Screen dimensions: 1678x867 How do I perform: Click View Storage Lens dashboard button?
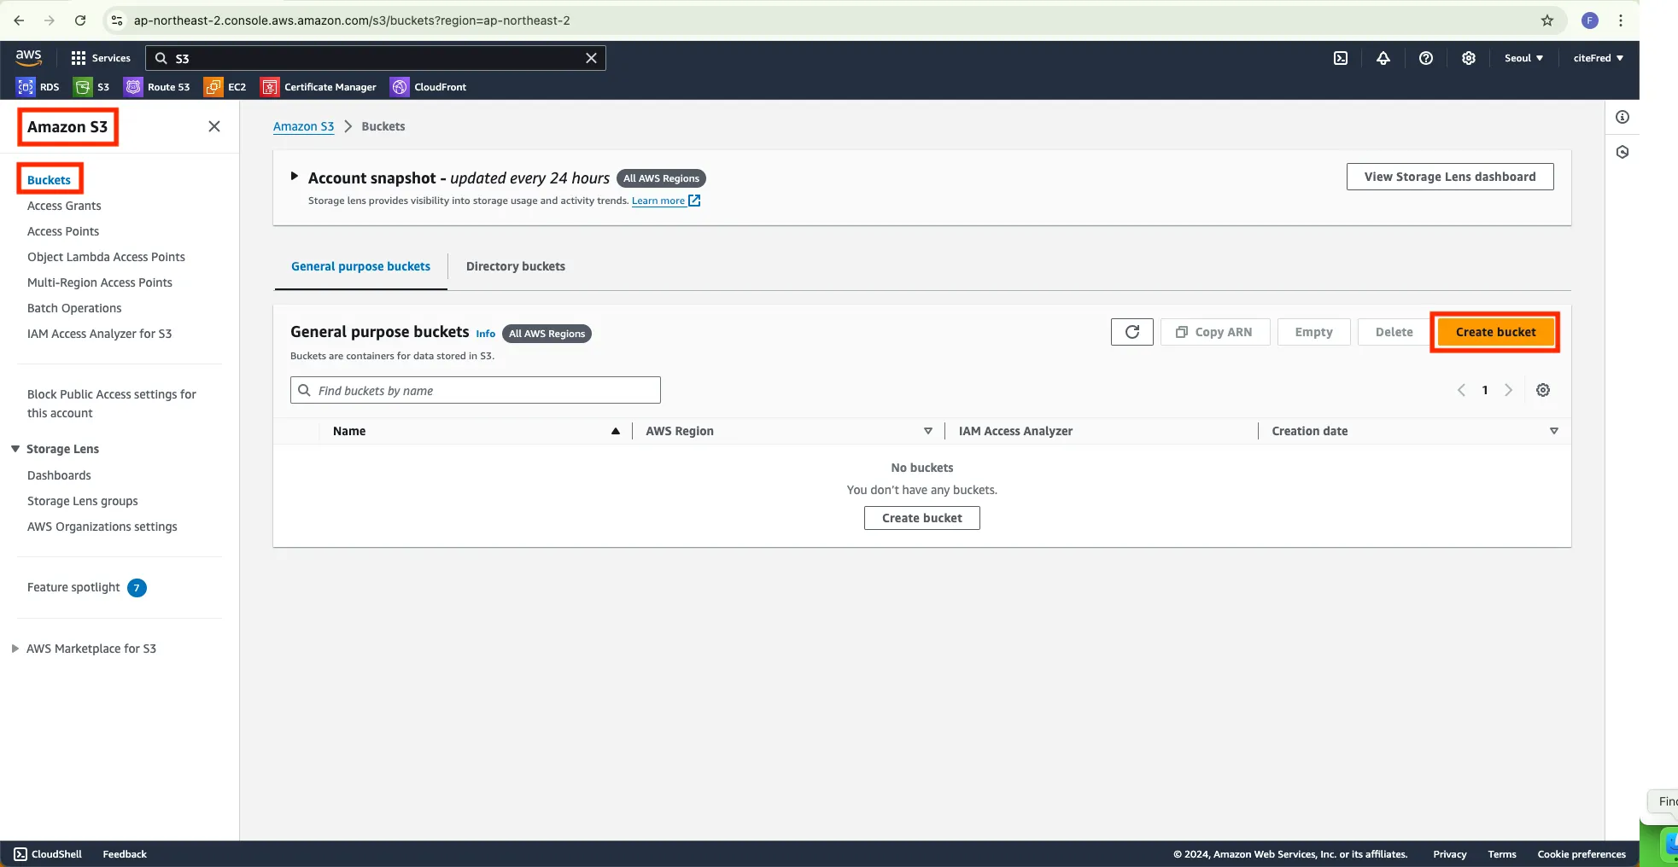point(1450,177)
